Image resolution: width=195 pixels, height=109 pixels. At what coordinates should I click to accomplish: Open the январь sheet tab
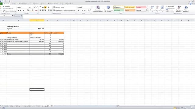pyautogui.click(x=38, y=106)
